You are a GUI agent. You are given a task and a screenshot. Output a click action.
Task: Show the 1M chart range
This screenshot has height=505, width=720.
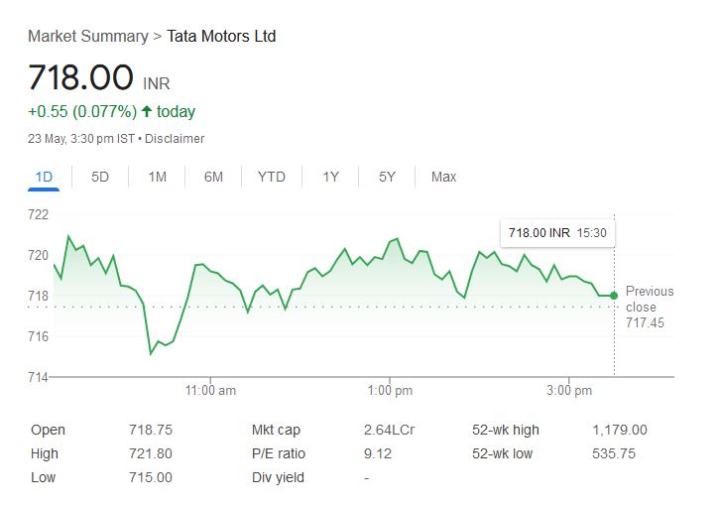point(157,177)
